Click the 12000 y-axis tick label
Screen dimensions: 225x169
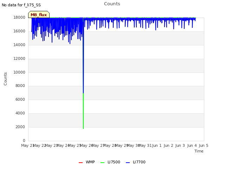click(19, 59)
